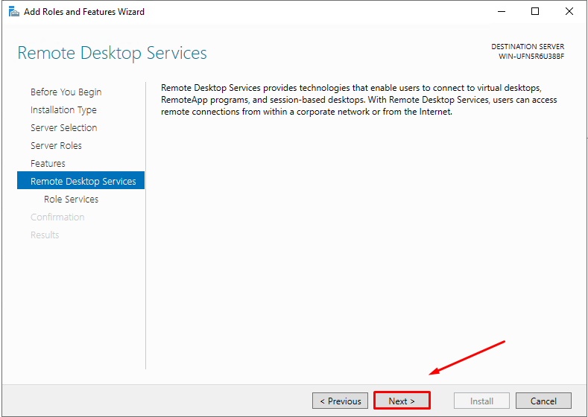Go to the Before You Begin step
The width and height of the screenshot is (588, 417).
[66, 92]
